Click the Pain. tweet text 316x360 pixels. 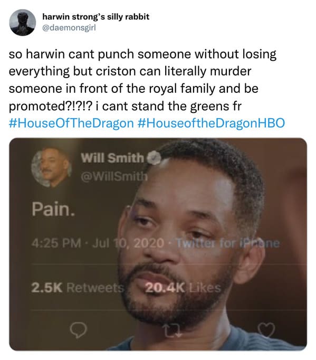(53, 209)
